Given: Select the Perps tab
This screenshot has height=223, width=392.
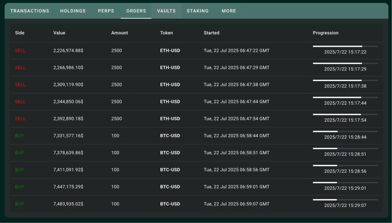Looking at the screenshot, I should 106,11.
